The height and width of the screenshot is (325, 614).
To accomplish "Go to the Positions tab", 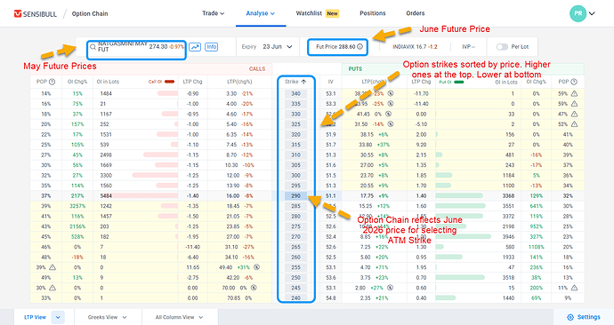I will point(372,13).
